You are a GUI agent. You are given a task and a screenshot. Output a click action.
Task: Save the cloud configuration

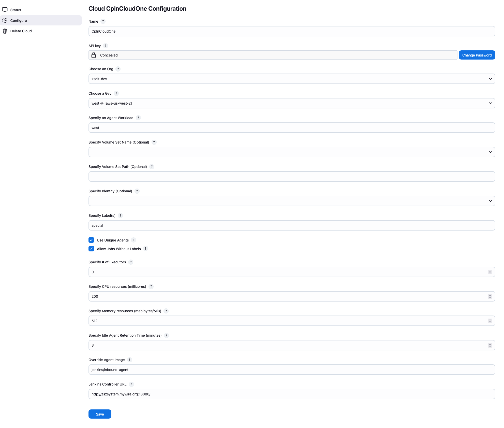[100, 414]
